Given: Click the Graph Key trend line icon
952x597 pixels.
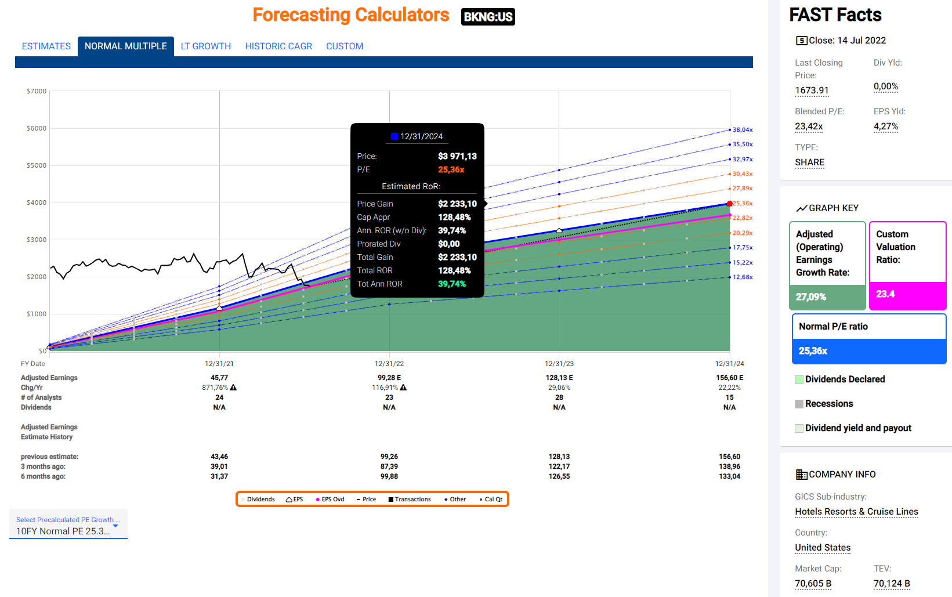Looking at the screenshot, I should pyautogui.click(x=802, y=208).
